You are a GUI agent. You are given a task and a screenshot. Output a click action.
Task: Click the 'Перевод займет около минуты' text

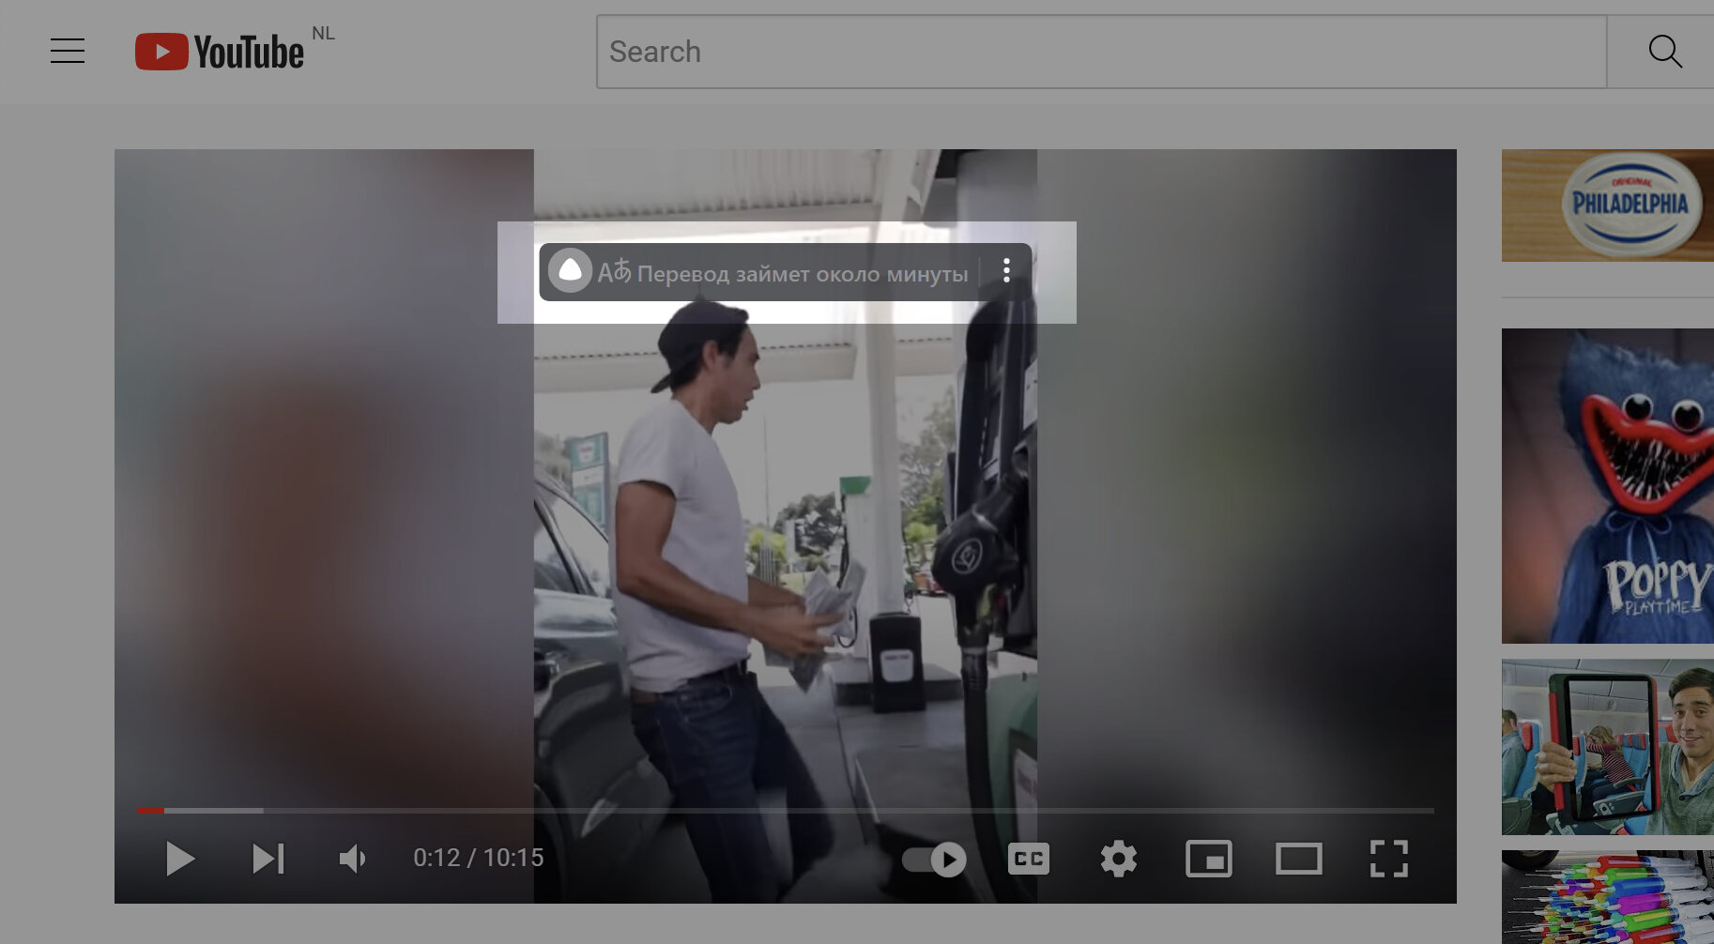[x=803, y=274]
